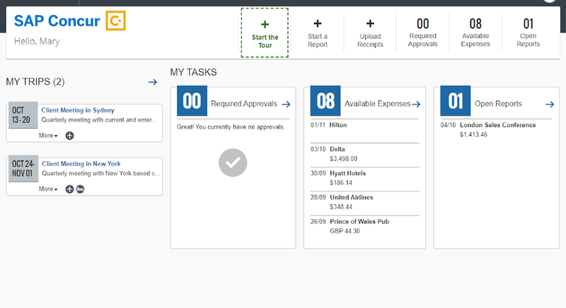Click the Hello, Mary greeting
Screen dimensions: 566x308
(37, 42)
